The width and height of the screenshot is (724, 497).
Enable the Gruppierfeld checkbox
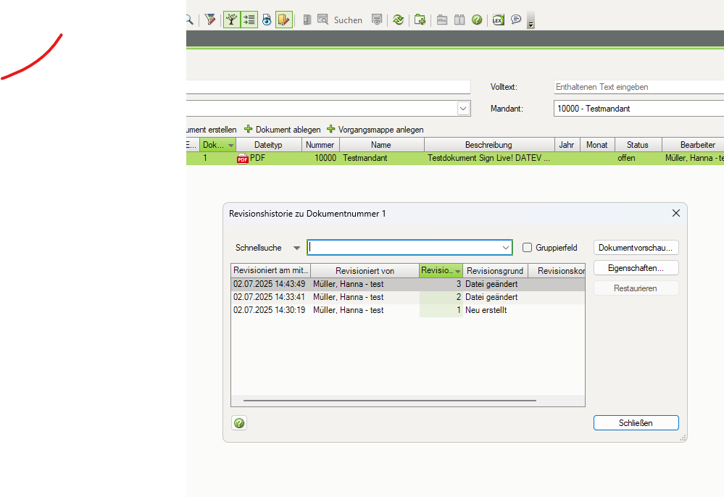click(x=527, y=248)
